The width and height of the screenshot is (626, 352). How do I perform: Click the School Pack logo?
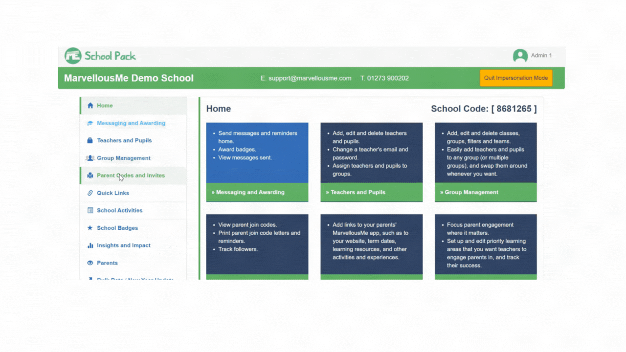pos(100,56)
